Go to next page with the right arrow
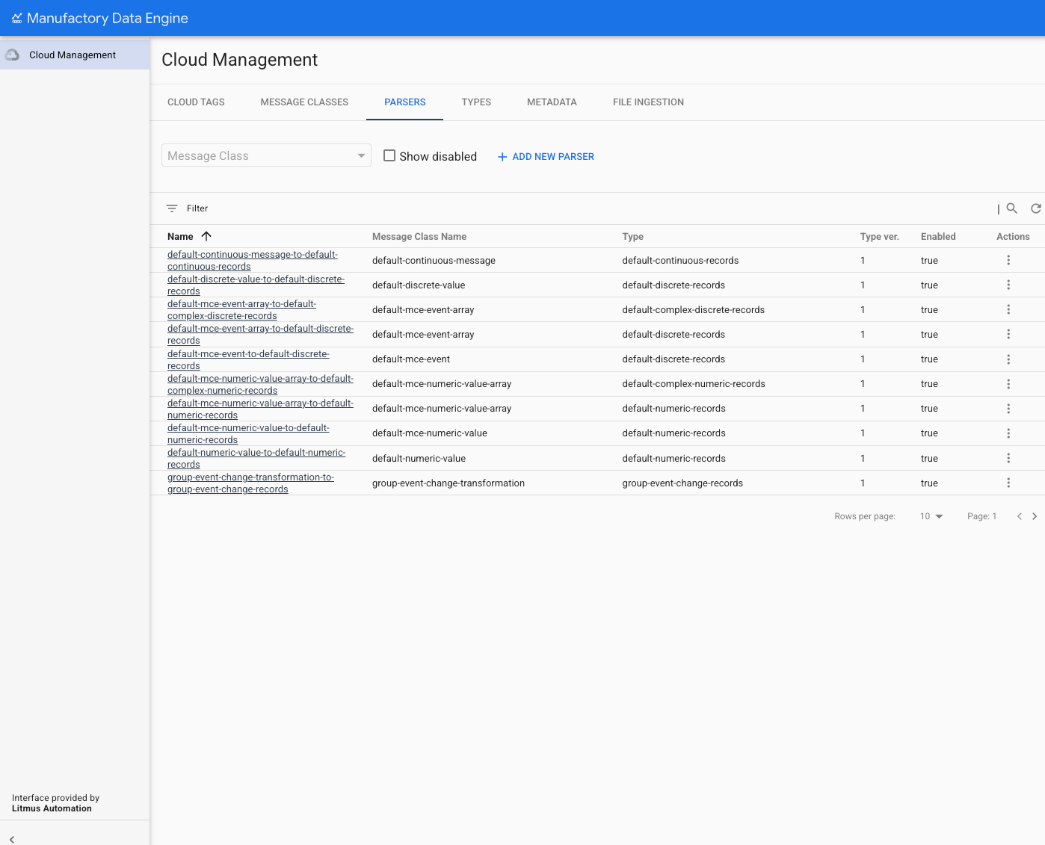The width and height of the screenshot is (1045, 845). click(1035, 516)
